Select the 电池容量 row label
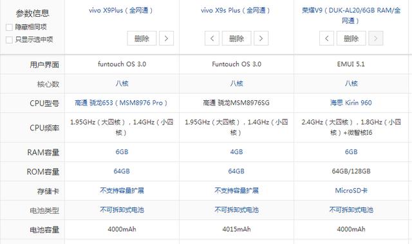The width and height of the screenshot is (412, 244). (44, 230)
